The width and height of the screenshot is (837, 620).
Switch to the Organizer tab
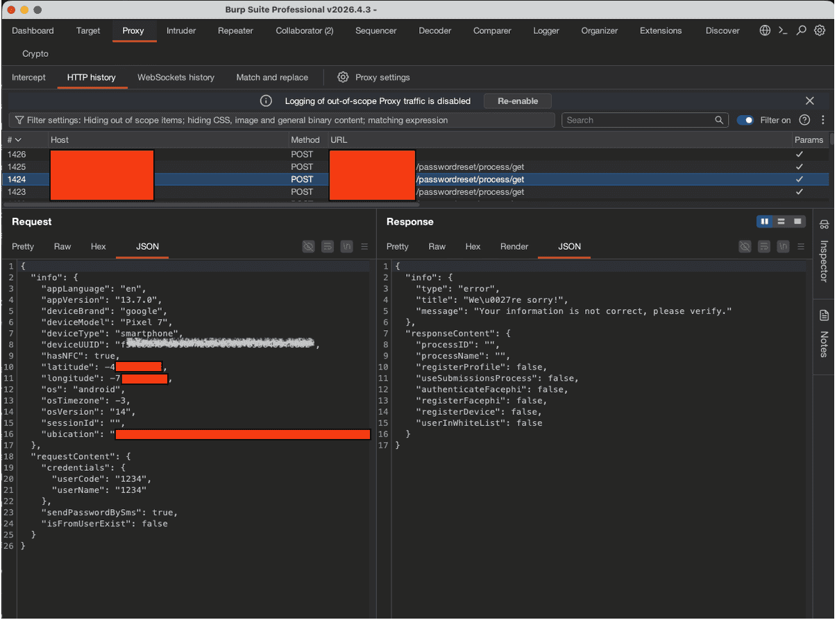click(600, 31)
